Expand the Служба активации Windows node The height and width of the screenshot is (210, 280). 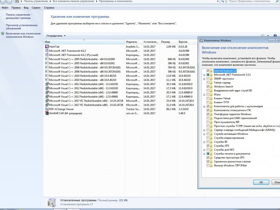204,134
